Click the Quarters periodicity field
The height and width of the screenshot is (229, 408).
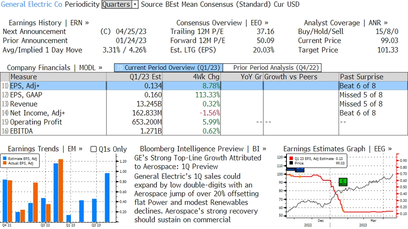(x=117, y=4)
